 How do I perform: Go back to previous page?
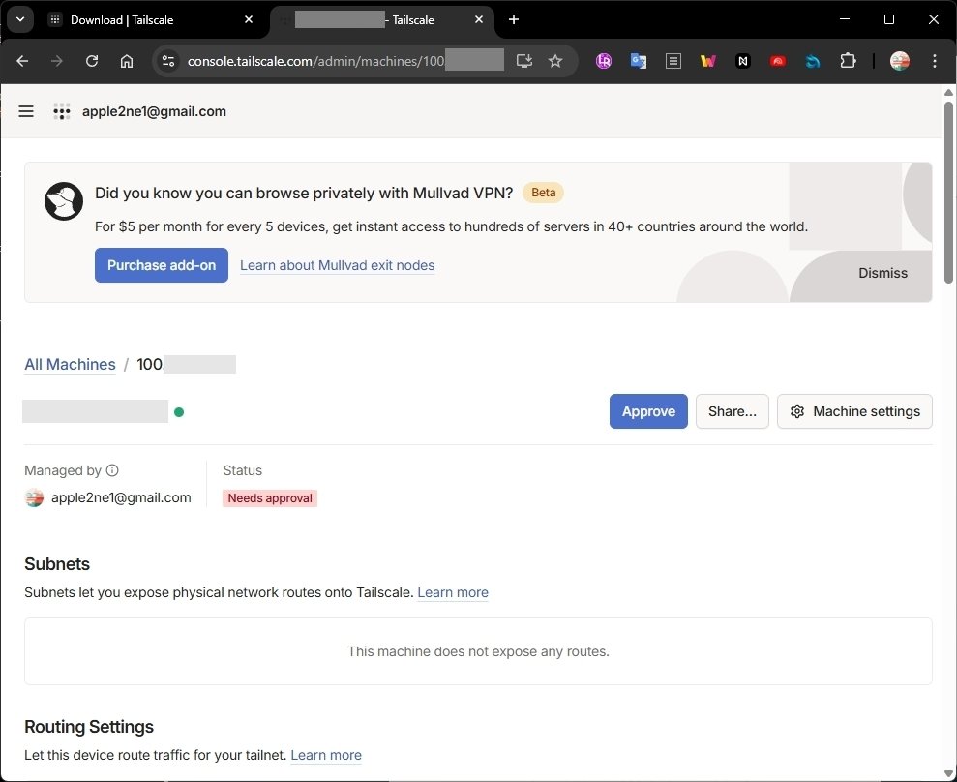(22, 61)
